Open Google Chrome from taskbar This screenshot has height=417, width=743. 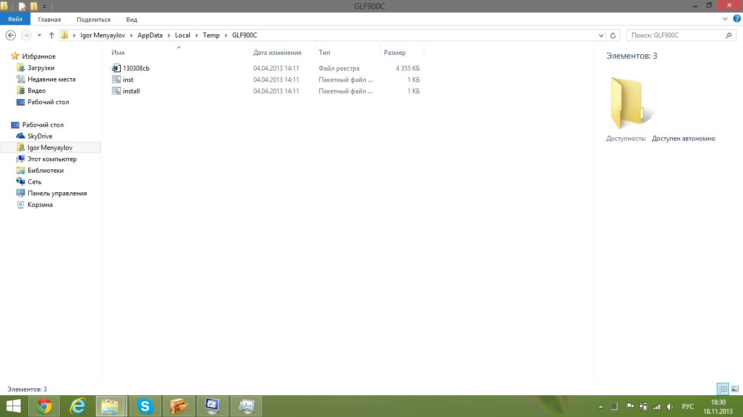coord(44,406)
